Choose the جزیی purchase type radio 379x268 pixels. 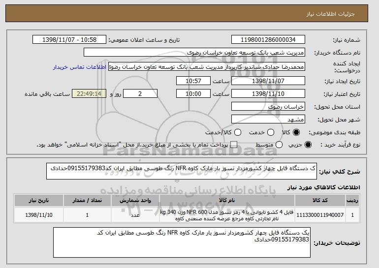point(308,145)
